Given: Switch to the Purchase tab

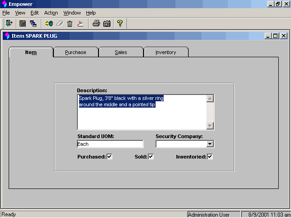Looking at the screenshot, I should [76, 52].
